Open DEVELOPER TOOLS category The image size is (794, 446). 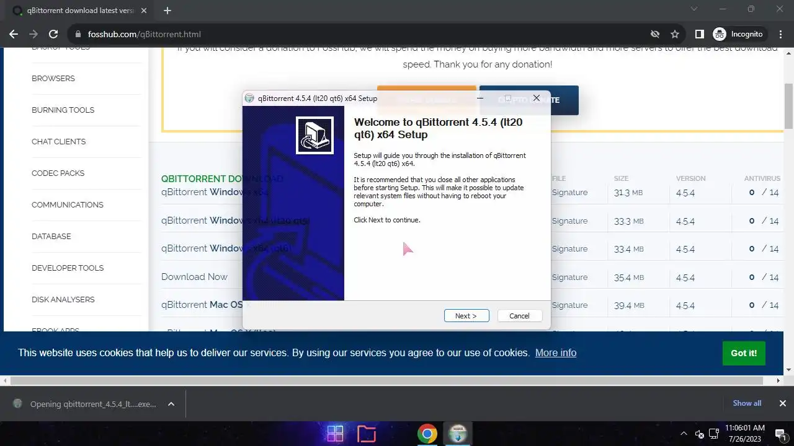point(68,268)
